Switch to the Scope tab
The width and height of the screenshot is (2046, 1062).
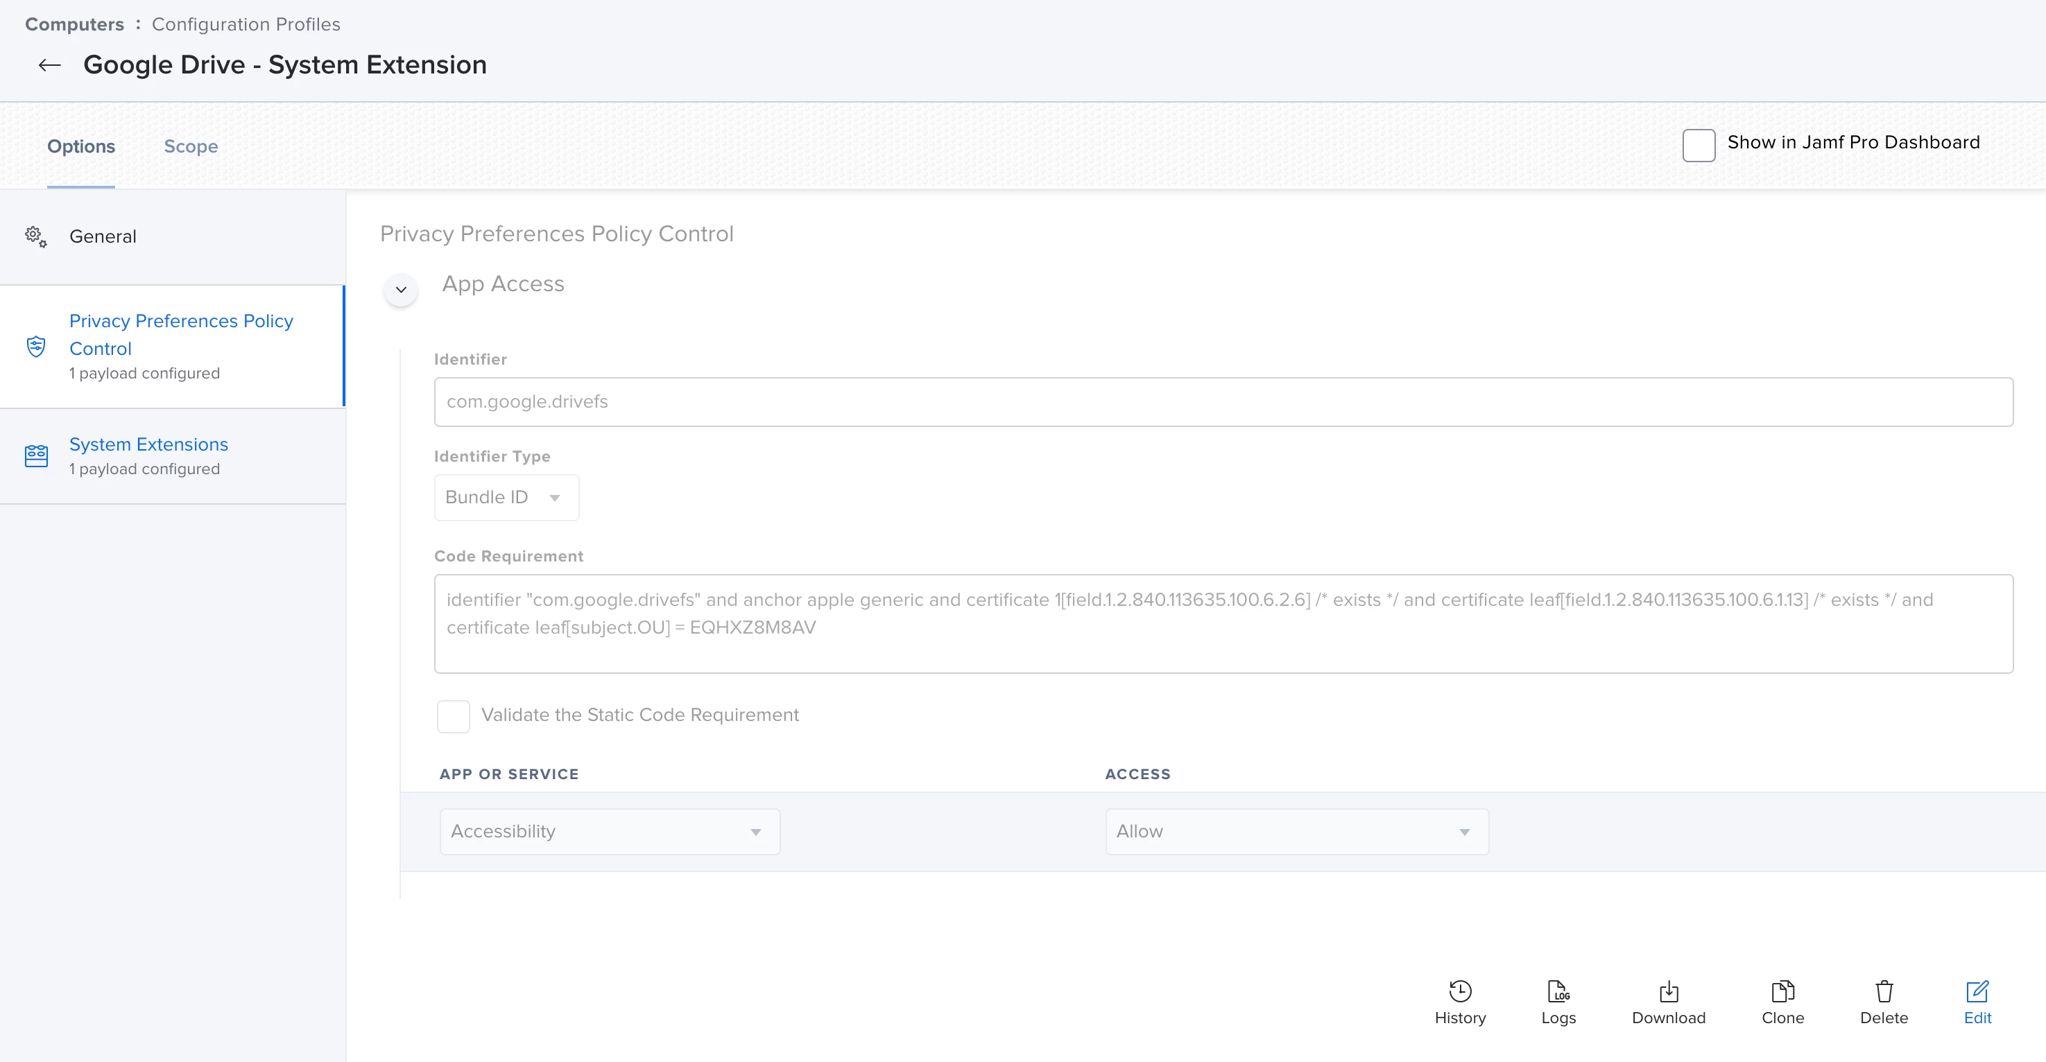coord(191,146)
